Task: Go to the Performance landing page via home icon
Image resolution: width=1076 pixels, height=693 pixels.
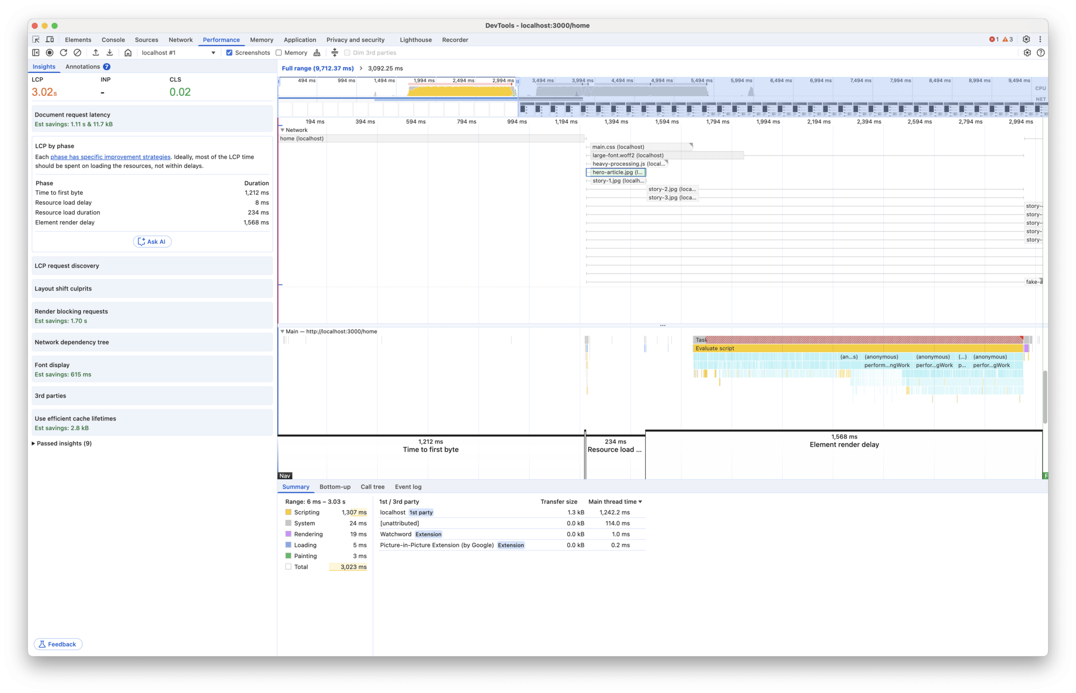Action: coord(128,53)
